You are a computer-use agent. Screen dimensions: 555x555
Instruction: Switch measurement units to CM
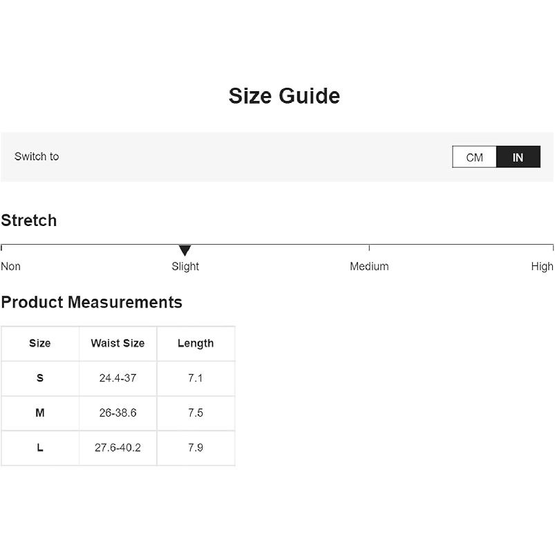(x=474, y=157)
